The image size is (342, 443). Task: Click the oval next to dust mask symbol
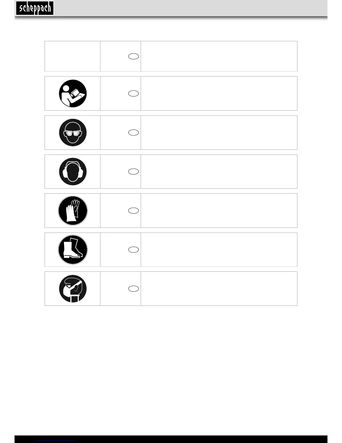(x=134, y=289)
